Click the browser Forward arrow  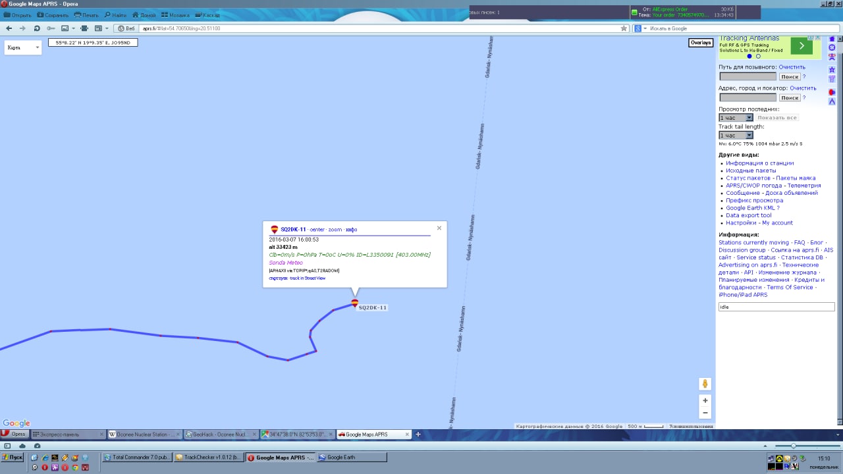[x=22, y=28]
